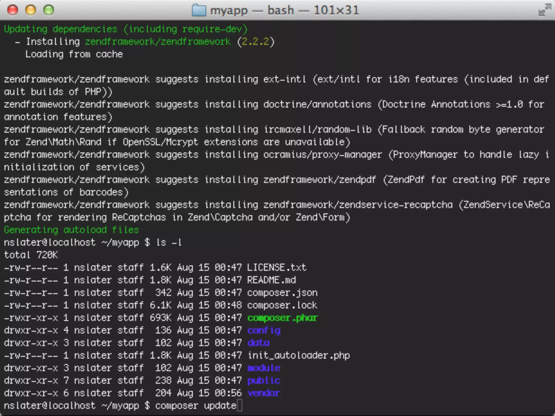Click the fullscreen arrows icon in title bar
555x416 pixels.
(x=544, y=10)
